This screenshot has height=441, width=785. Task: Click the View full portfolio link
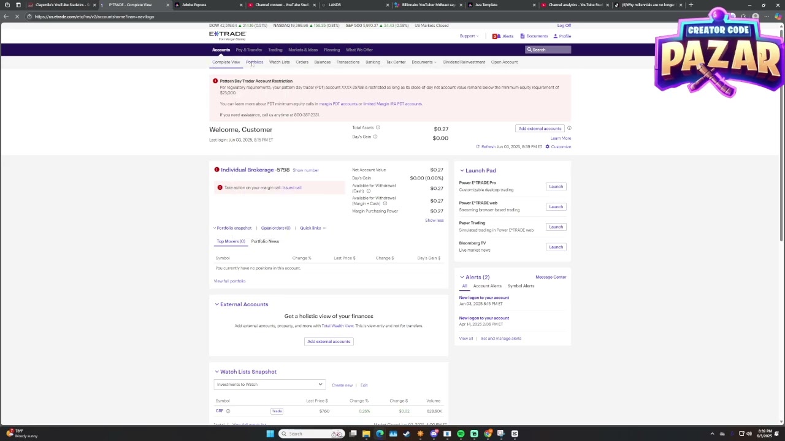click(229, 281)
